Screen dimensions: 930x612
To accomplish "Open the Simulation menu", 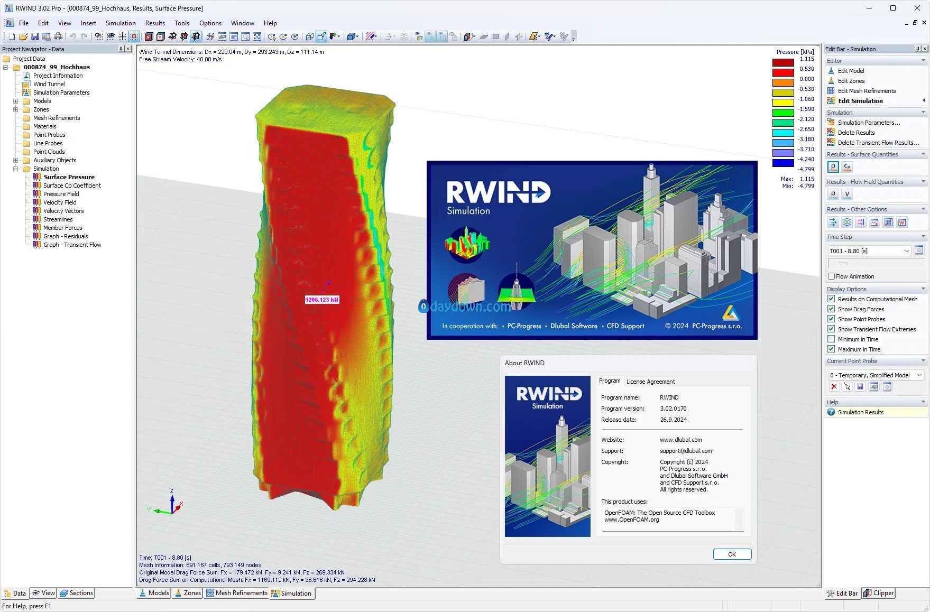I will pyautogui.click(x=121, y=23).
